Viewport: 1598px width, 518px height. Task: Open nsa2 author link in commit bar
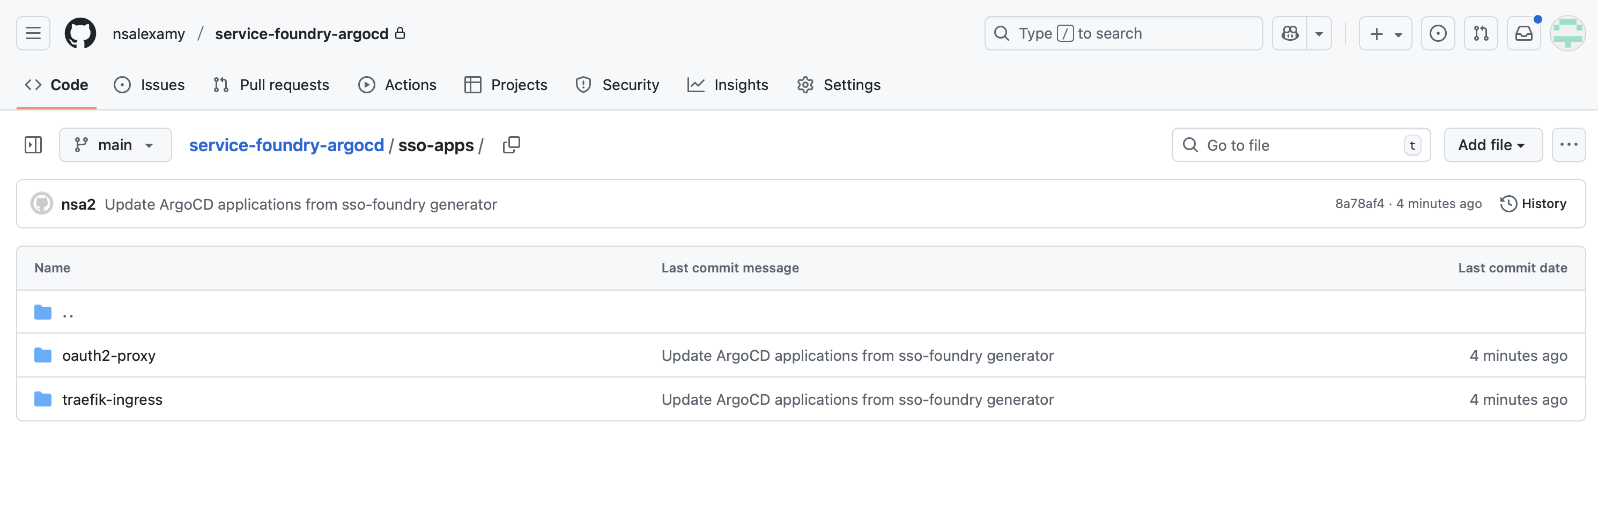pos(78,204)
